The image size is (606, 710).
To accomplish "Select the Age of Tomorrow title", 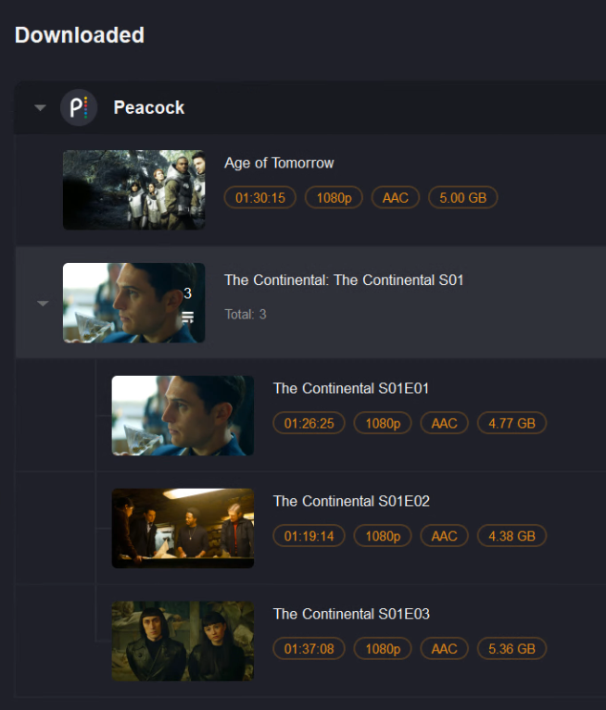I will pyautogui.click(x=279, y=163).
